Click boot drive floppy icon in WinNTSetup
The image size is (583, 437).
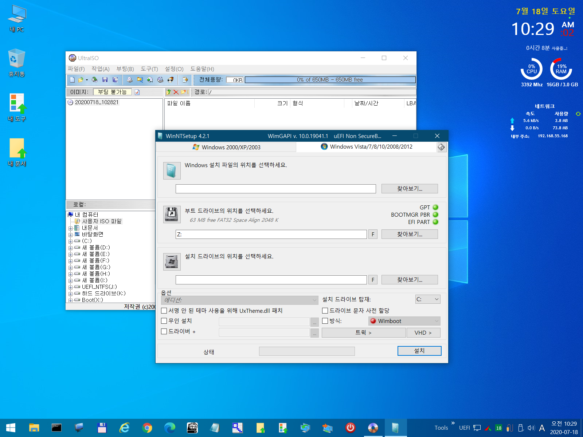point(172,214)
